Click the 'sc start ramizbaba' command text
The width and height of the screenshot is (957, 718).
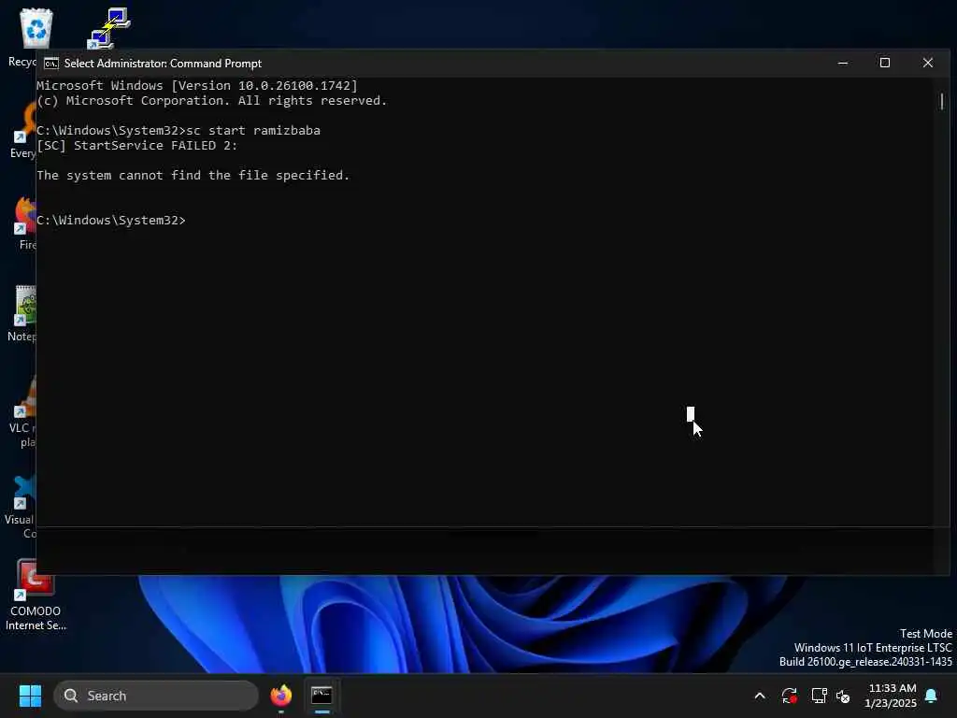253,130
